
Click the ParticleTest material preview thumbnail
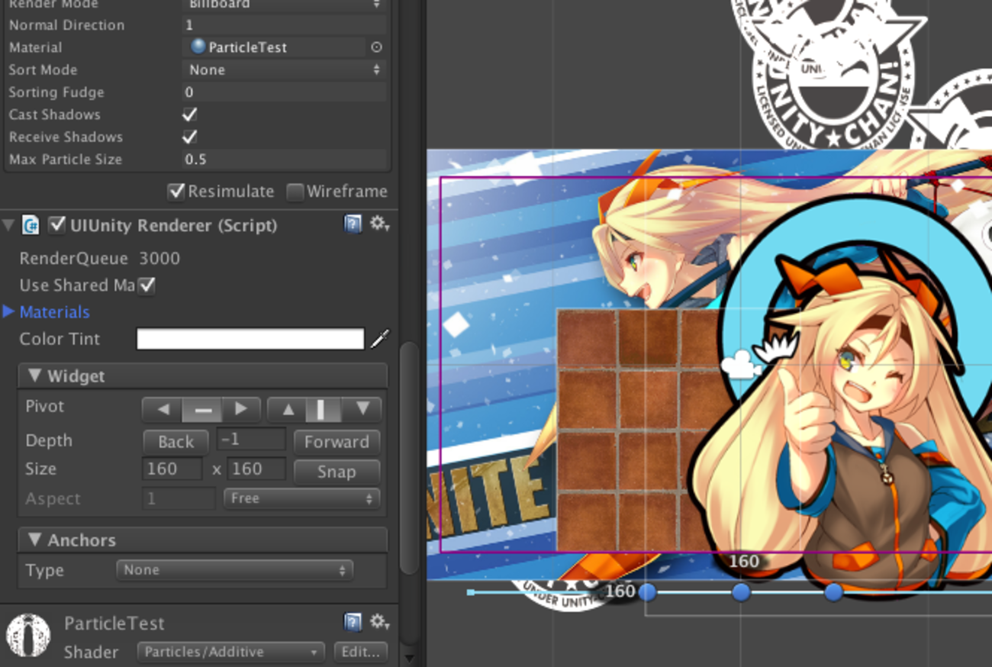coord(28,635)
